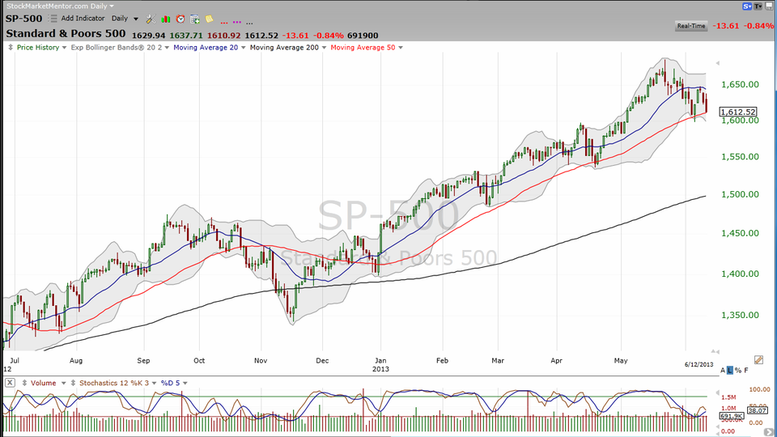The width and height of the screenshot is (777, 437).
Task: Click the alarm clock alert icon
Action: coord(180,18)
